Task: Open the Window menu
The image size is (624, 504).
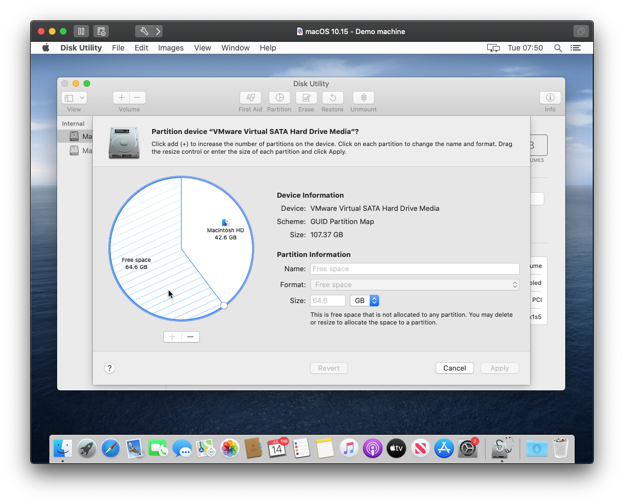Action: (x=236, y=48)
